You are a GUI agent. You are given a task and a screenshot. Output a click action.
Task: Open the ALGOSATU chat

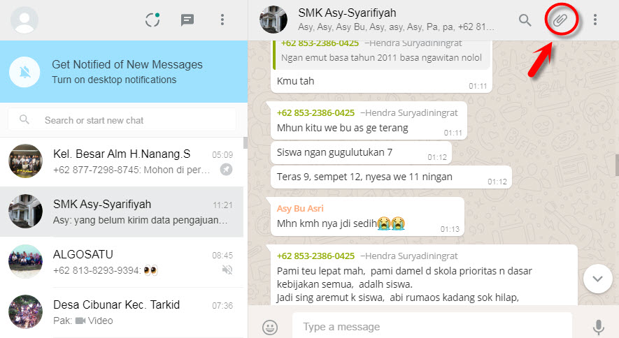(122, 262)
